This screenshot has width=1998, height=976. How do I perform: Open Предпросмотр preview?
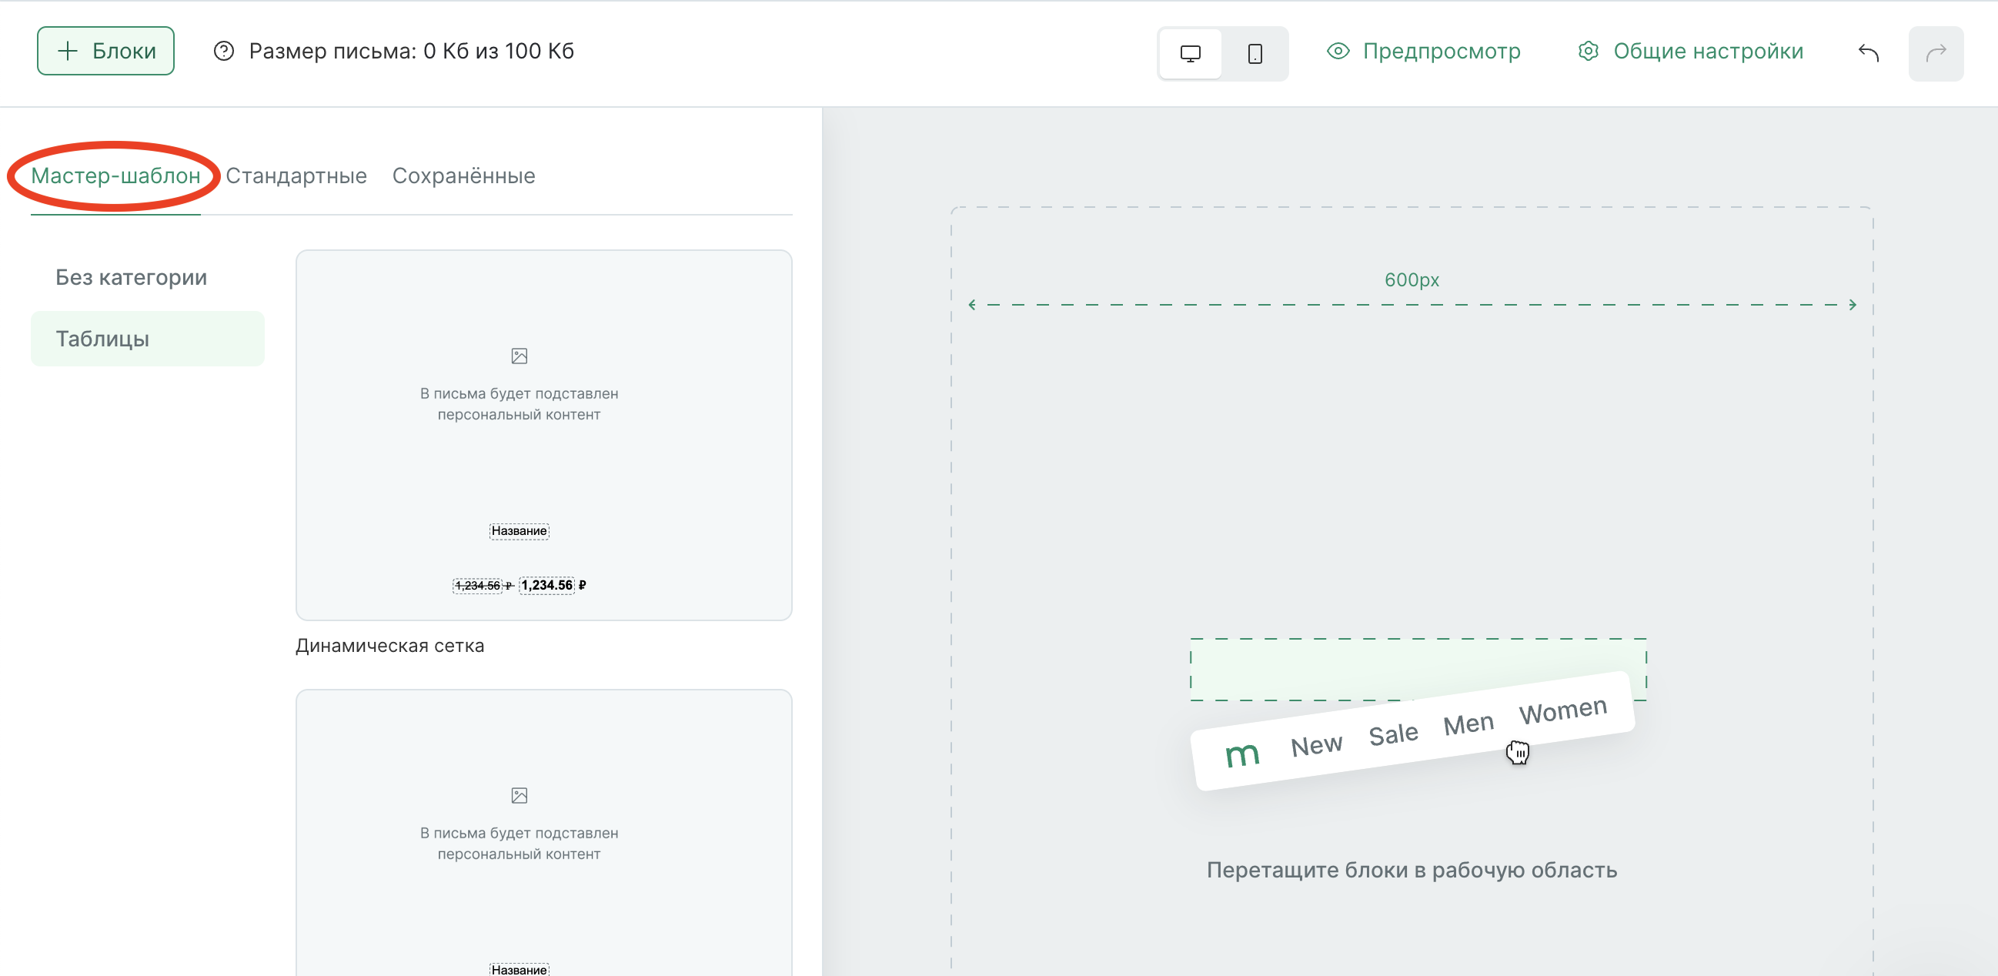pyautogui.click(x=1423, y=52)
